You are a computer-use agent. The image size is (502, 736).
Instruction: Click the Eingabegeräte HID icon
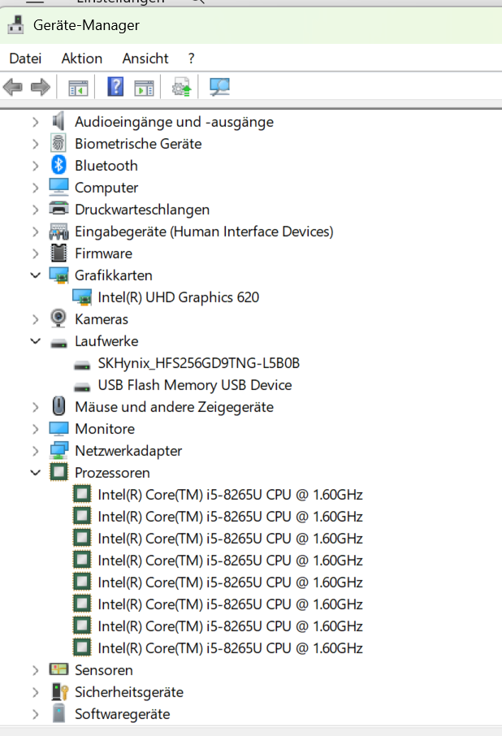[x=58, y=231]
